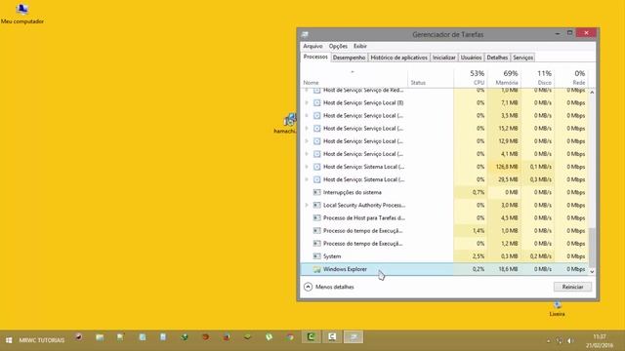
Task: Click the gear icon of the 126,8 MB row
Action: coord(316,167)
